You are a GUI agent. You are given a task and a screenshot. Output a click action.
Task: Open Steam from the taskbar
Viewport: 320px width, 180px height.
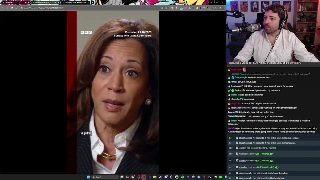pos(160,177)
